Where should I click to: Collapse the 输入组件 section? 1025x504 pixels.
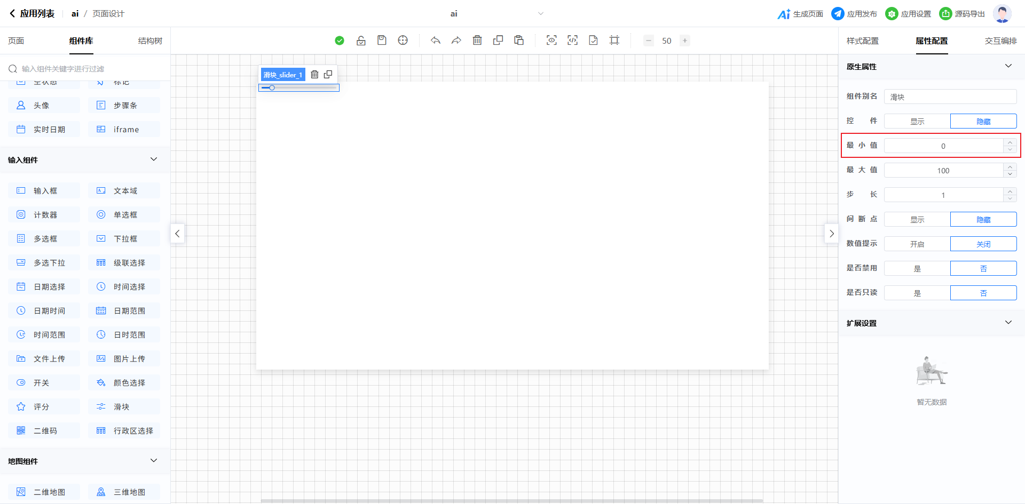[x=154, y=159]
